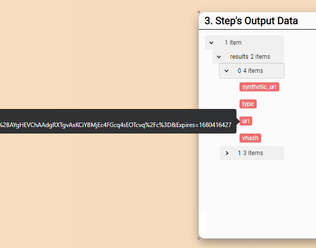Click the "Step's Output Data" heading

pos(251,21)
